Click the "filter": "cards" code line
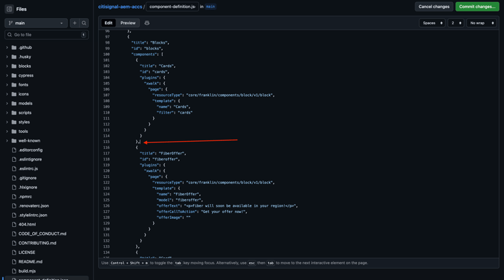504x280 pixels. (175, 113)
